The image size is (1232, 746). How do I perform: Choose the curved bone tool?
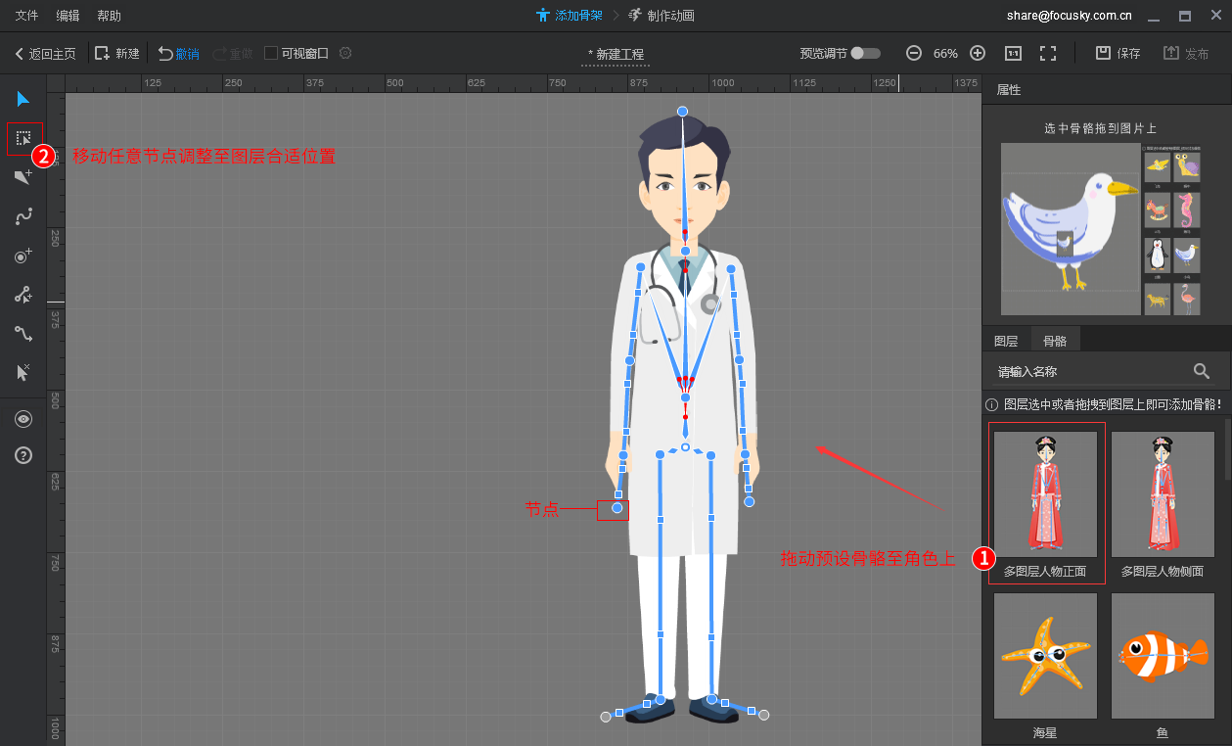click(x=23, y=216)
